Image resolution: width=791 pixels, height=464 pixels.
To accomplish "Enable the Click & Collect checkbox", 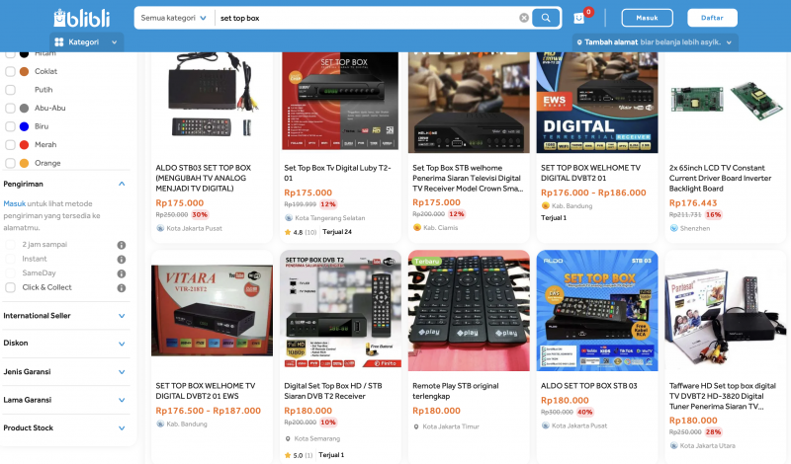I will (x=10, y=287).
